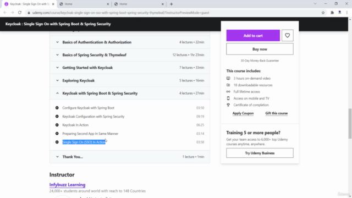The image size is (352, 198).
Task: Click the browser forward arrow
Action: point(12,13)
